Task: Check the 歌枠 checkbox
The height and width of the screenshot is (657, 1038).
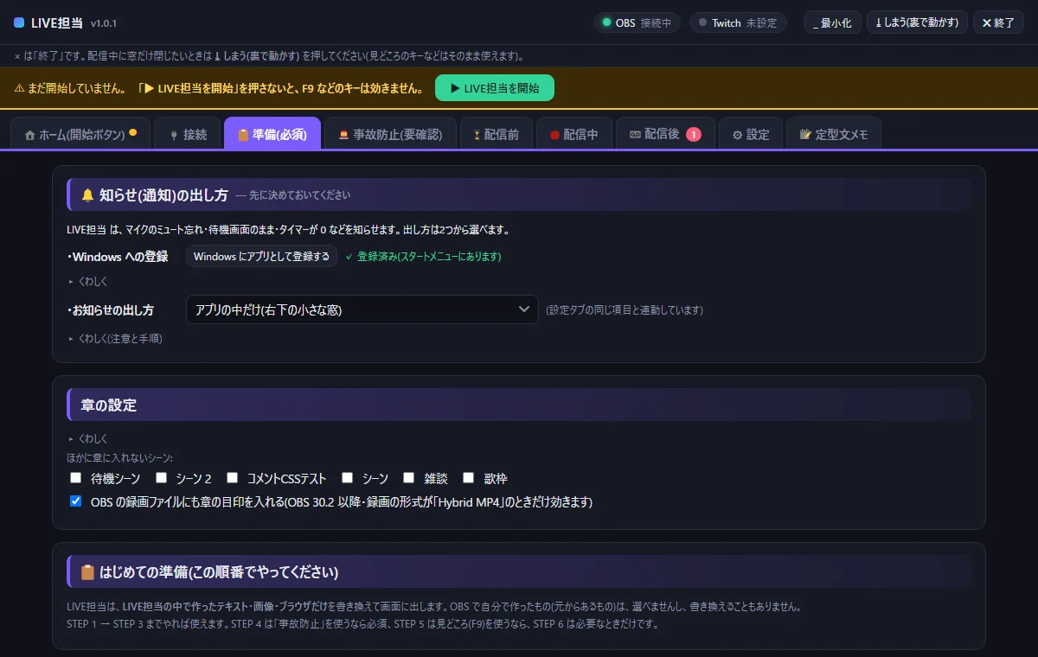Action: coord(469,477)
